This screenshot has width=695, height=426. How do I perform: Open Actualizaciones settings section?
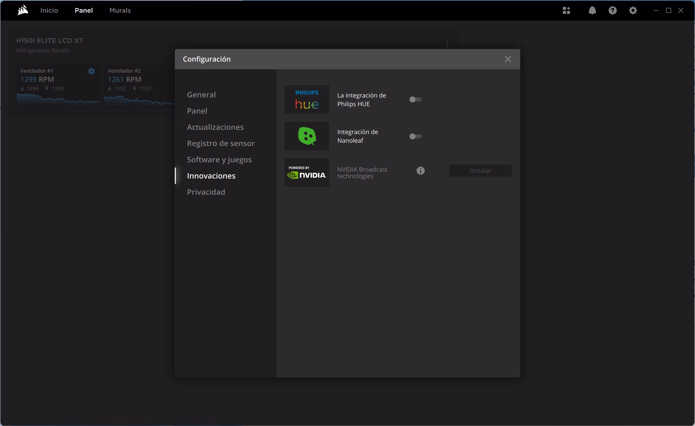215,127
